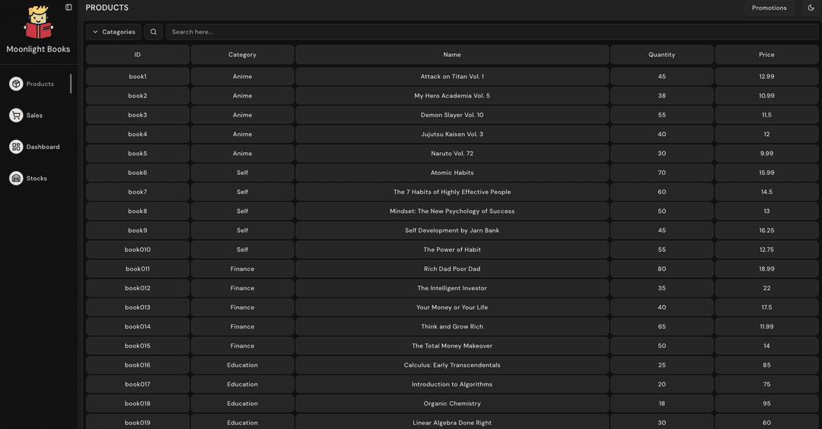Select 'Calculus: Early Transcendentals' cell
This screenshot has width=822, height=429.
click(452, 365)
